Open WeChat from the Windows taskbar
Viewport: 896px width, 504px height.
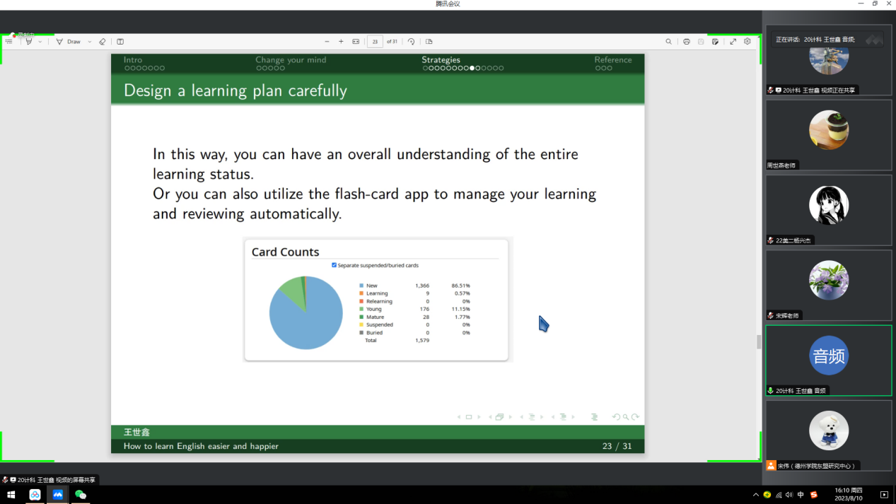click(x=81, y=495)
